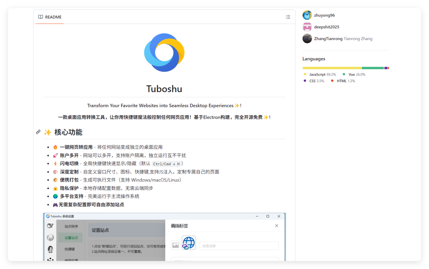429x269 pixels.
Task: Click the fire emoji beside 一键网页转应用
Action: coord(55,147)
